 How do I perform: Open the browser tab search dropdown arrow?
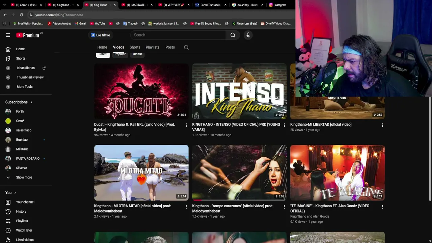[x=4, y=5]
